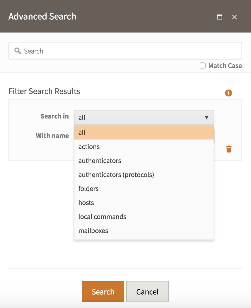Click the magnifying glass search icon
This screenshot has width=251, height=308.
pyautogui.click(x=18, y=51)
